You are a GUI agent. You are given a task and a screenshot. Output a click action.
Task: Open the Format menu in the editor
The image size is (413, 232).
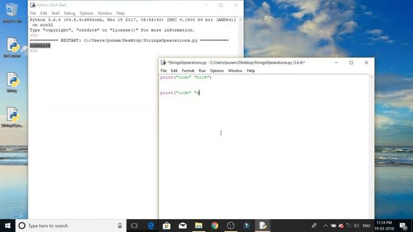click(x=188, y=71)
